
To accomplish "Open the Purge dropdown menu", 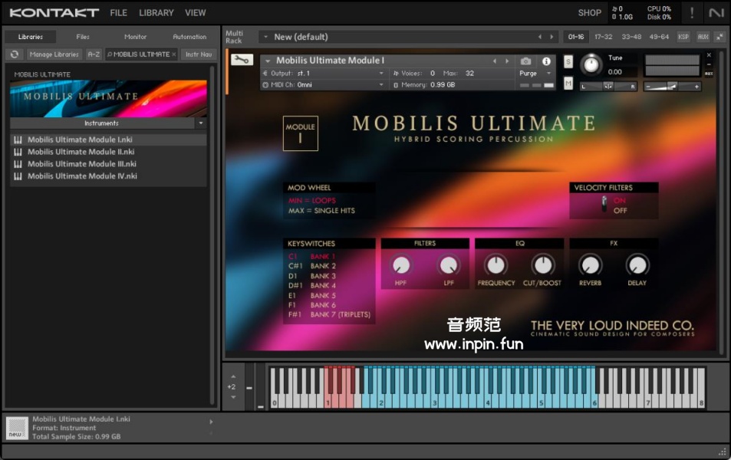I will point(535,74).
